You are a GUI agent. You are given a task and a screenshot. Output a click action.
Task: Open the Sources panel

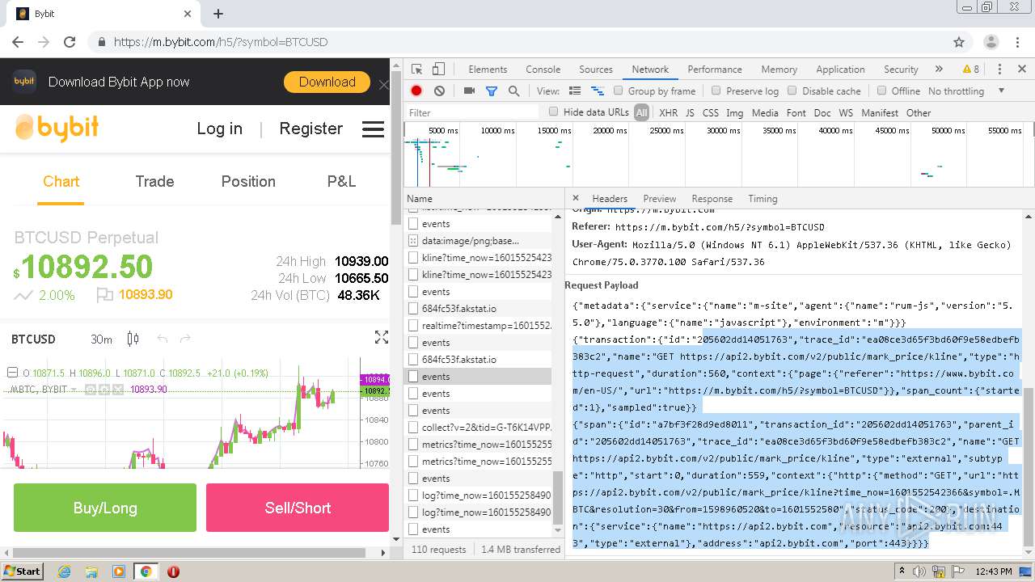click(x=596, y=70)
